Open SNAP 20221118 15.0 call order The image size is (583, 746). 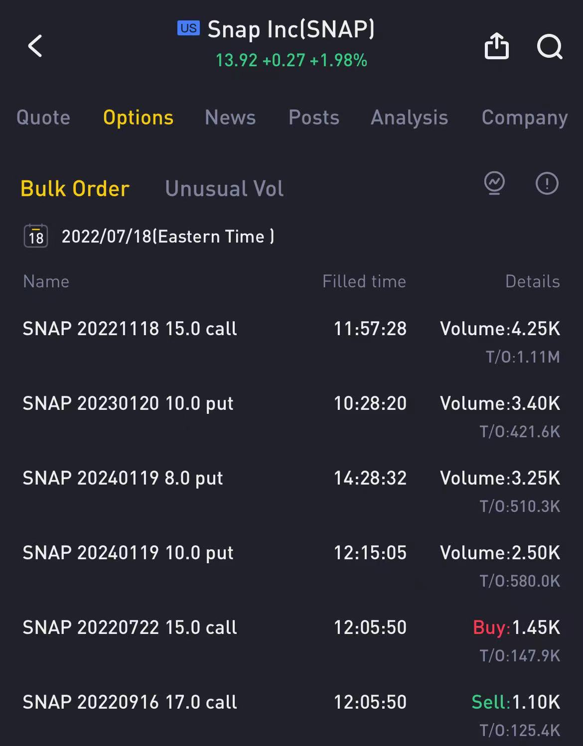pyautogui.click(x=291, y=342)
